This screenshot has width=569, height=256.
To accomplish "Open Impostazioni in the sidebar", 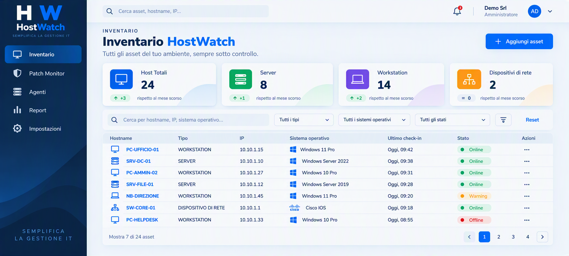I will (x=43, y=129).
